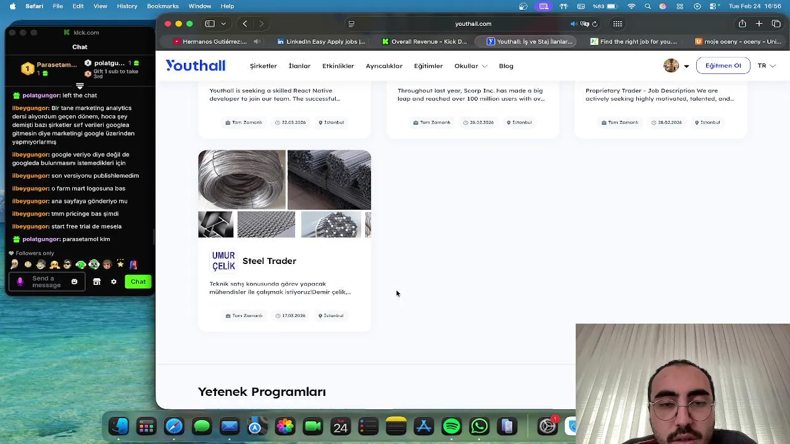Open Calendar icon showing 24
The height and width of the screenshot is (444, 790).
(x=341, y=426)
